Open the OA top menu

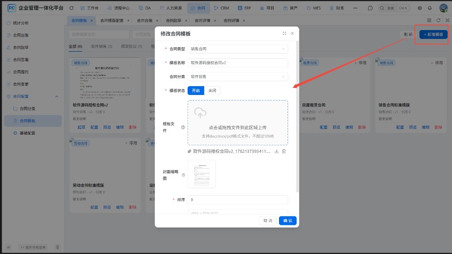145,8
